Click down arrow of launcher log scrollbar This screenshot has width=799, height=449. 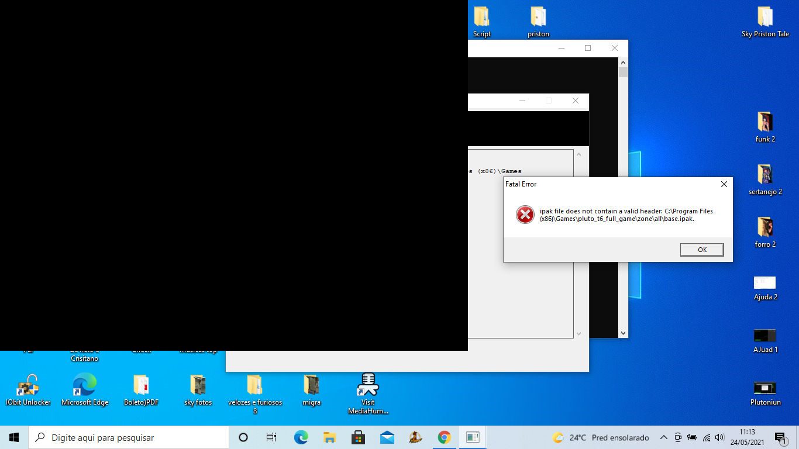click(x=578, y=333)
